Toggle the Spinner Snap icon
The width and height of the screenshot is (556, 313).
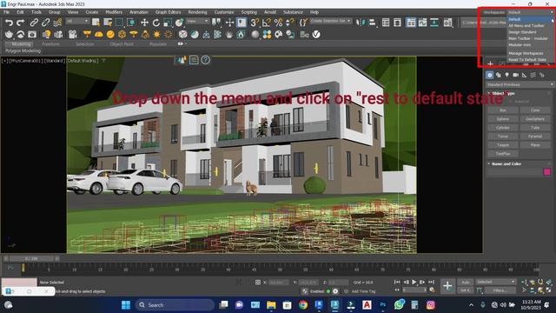coord(289,23)
